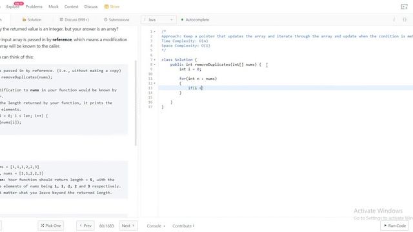Collapse removeDuplicates method at line 8
This screenshot has width=413, height=232.
pyautogui.click(x=155, y=64)
